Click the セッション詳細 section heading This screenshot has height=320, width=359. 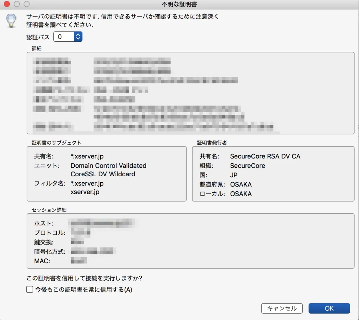click(x=49, y=210)
